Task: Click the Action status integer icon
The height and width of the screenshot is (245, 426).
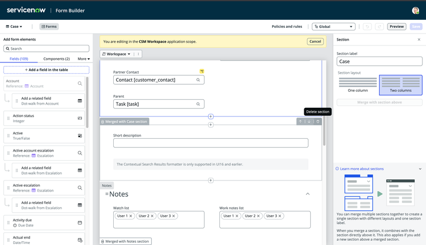Action: coord(80,118)
